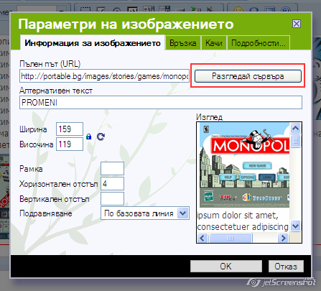
Task: Click the reset size circular arrow icon
Action: [x=101, y=137]
